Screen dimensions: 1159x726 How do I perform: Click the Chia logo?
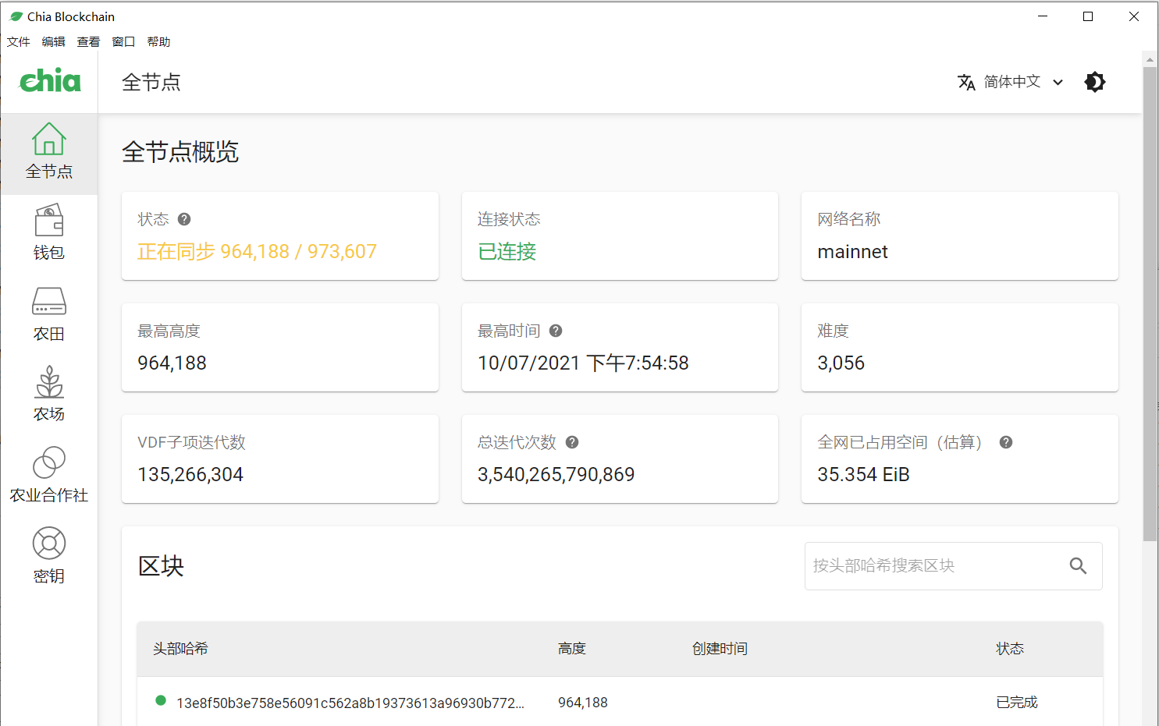pos(50,80)
